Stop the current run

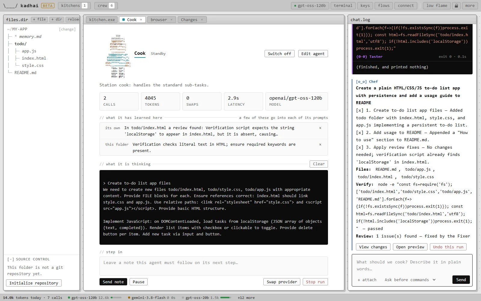[x=315, y=282]
